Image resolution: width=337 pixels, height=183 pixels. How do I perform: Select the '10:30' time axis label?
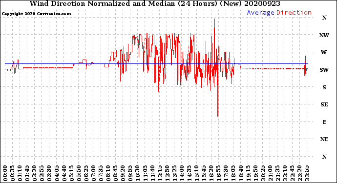tap(138, 173)
